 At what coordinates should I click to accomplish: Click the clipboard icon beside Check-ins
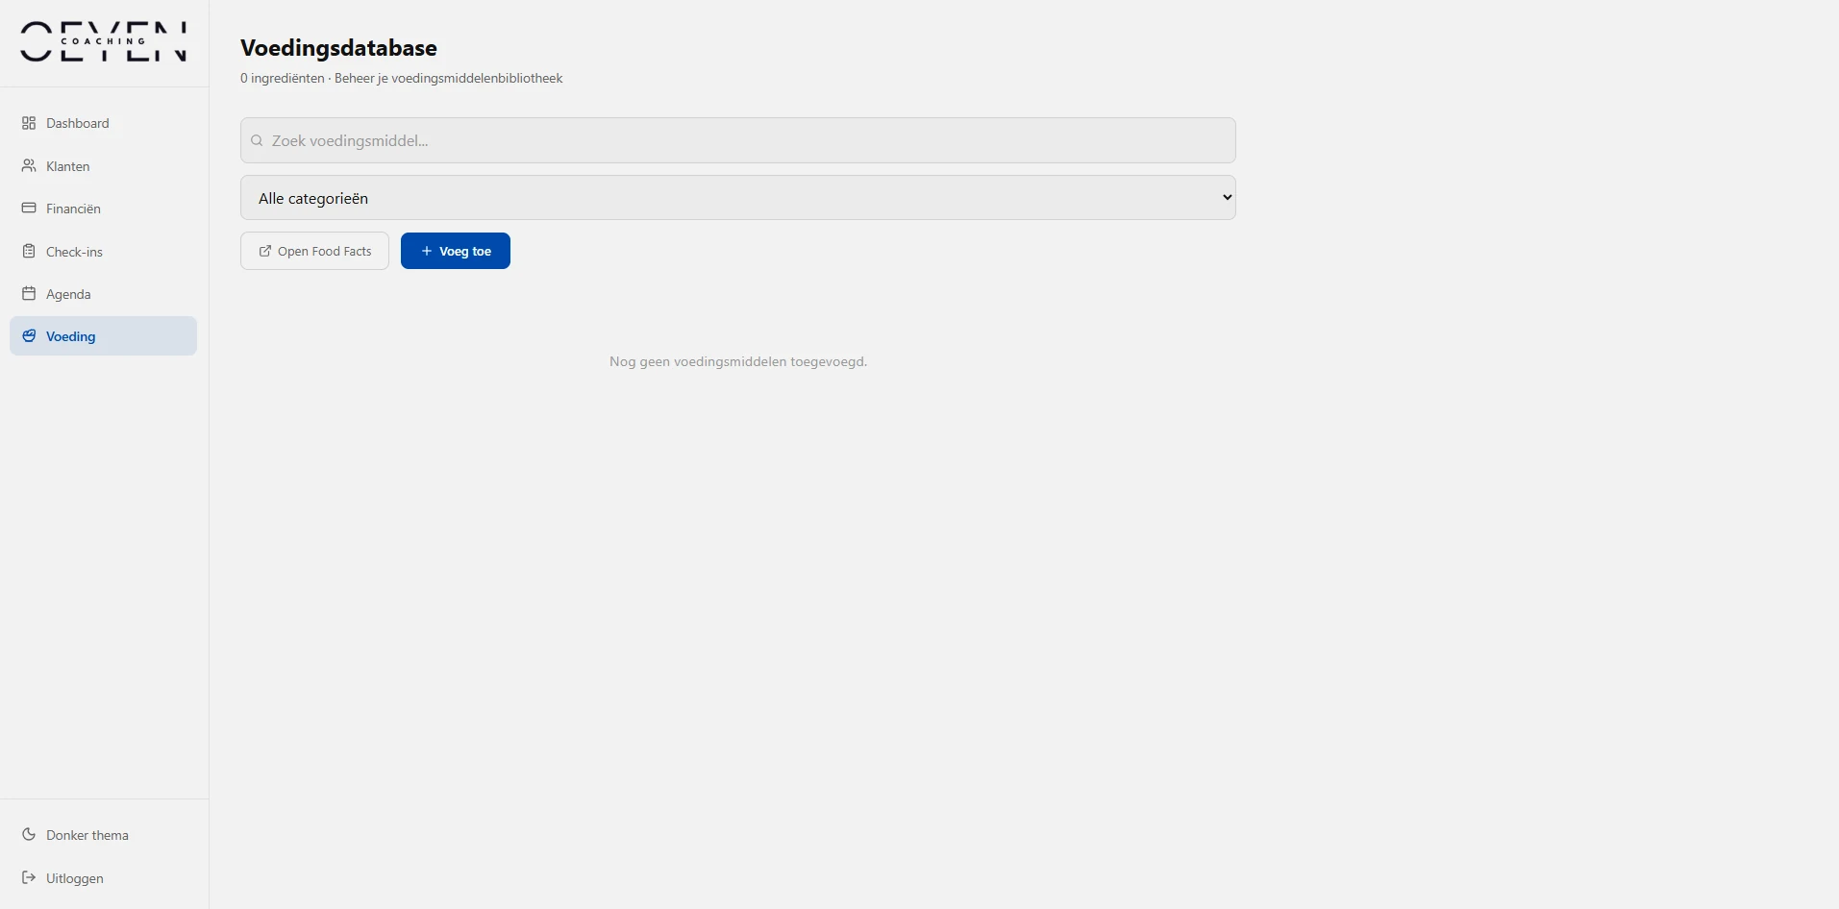coord(29,252)
